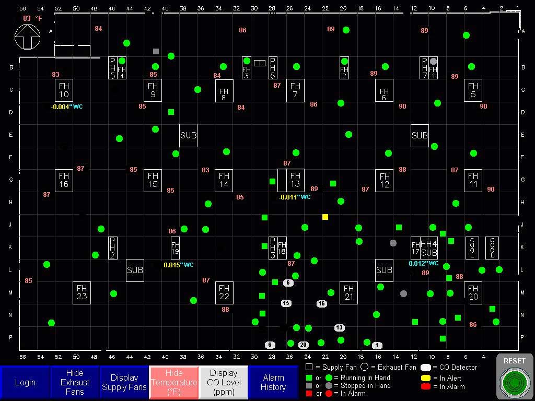Select supply fan FH 22

224,292
